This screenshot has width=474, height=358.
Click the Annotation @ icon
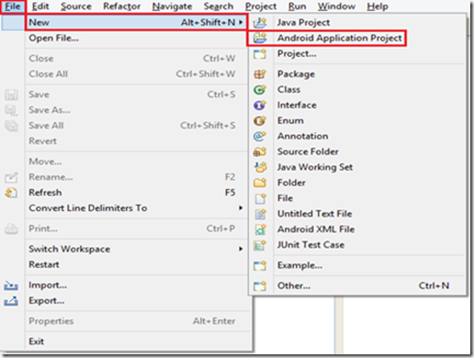point(260,136)
